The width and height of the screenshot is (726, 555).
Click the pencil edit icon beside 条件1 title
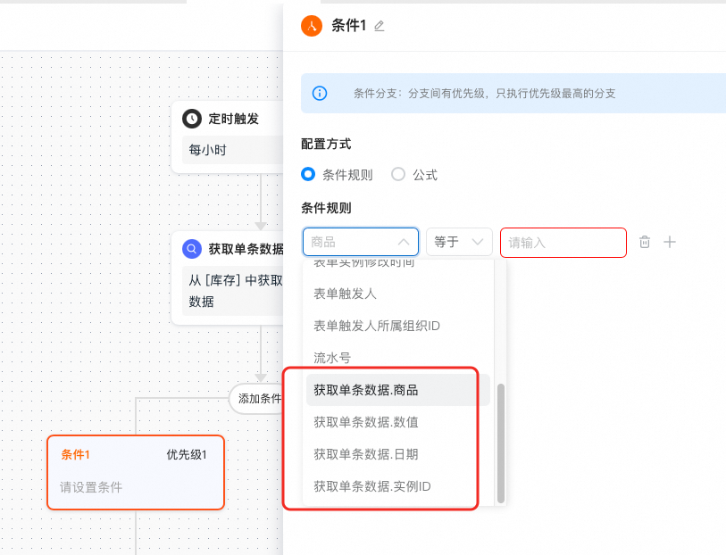pos(380,26)
